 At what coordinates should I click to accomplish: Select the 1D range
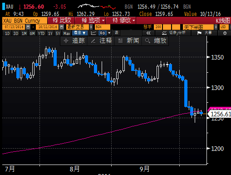[x=7, y=33]
